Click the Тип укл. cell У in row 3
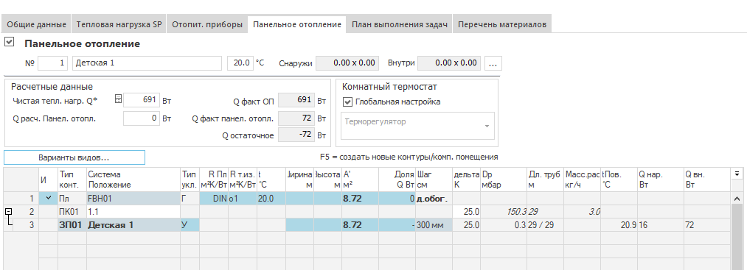Image resolution: width=747 pixels, height=270 pixels. click(190, 225)
